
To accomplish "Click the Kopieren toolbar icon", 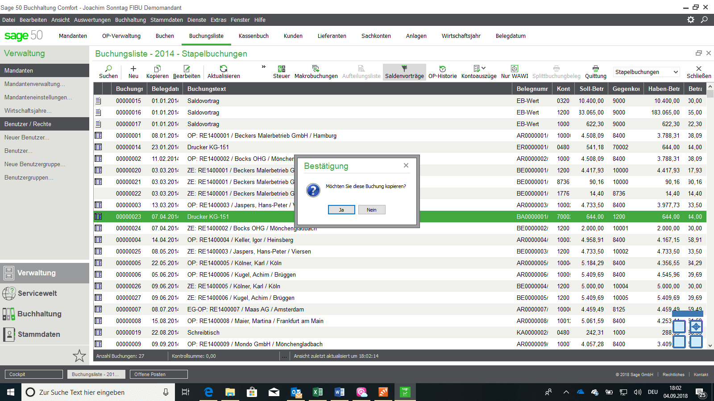I will point(158,69).
